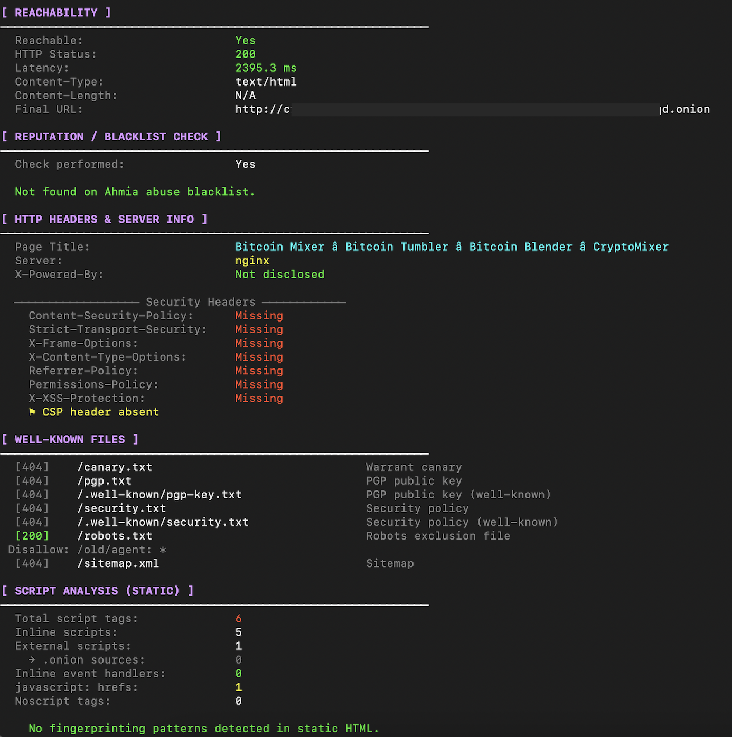732x737 pixels.
Task: Click the SCRIPT ANALYSIS (STATIC) header
Action: click(98, 591)
